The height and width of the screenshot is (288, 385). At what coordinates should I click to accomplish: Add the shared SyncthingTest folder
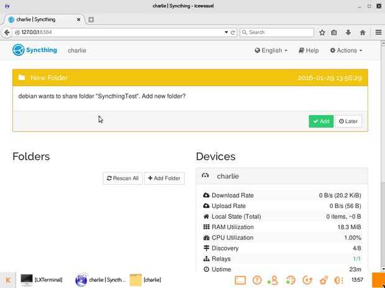pyautogui.click(x=321, y=121)
